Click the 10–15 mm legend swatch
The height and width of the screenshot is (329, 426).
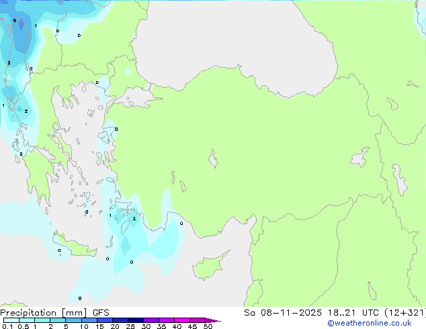point(89,320)
